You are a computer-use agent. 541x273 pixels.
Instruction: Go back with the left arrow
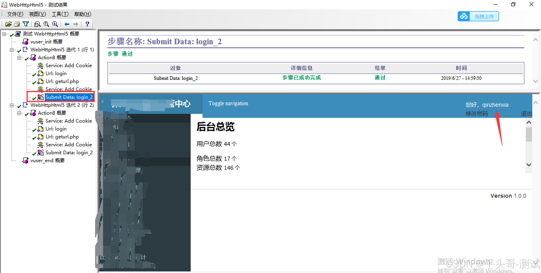point(67,24)
